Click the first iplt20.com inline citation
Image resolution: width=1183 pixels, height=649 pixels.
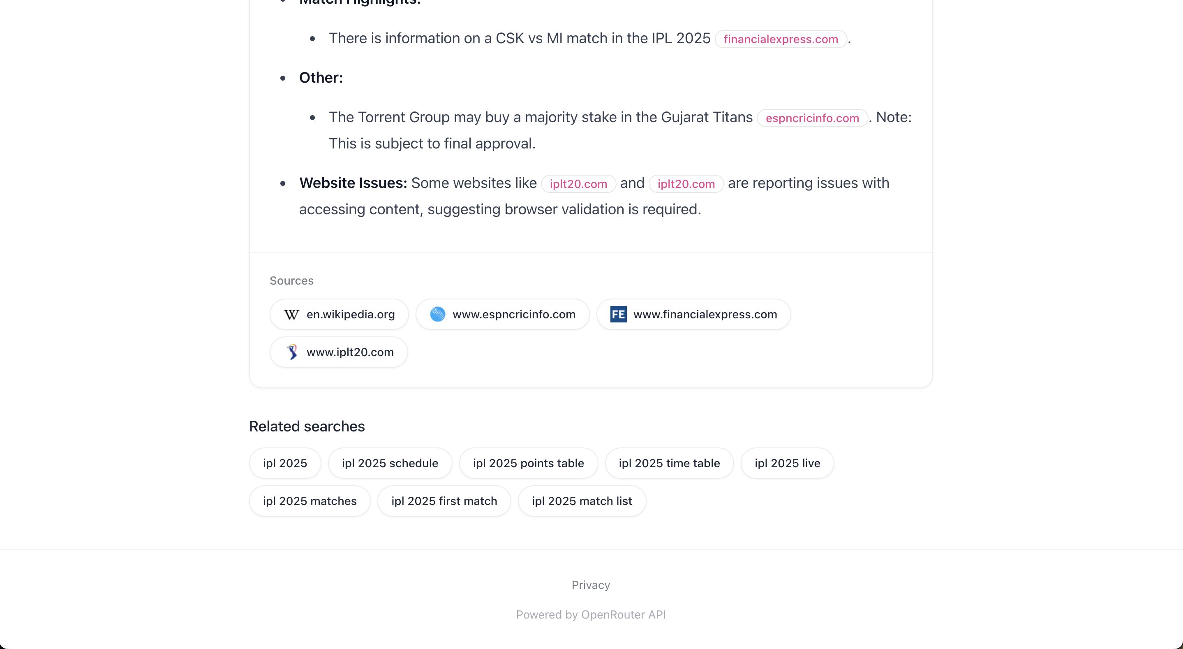pyautogui.click(x=578, y=184)
